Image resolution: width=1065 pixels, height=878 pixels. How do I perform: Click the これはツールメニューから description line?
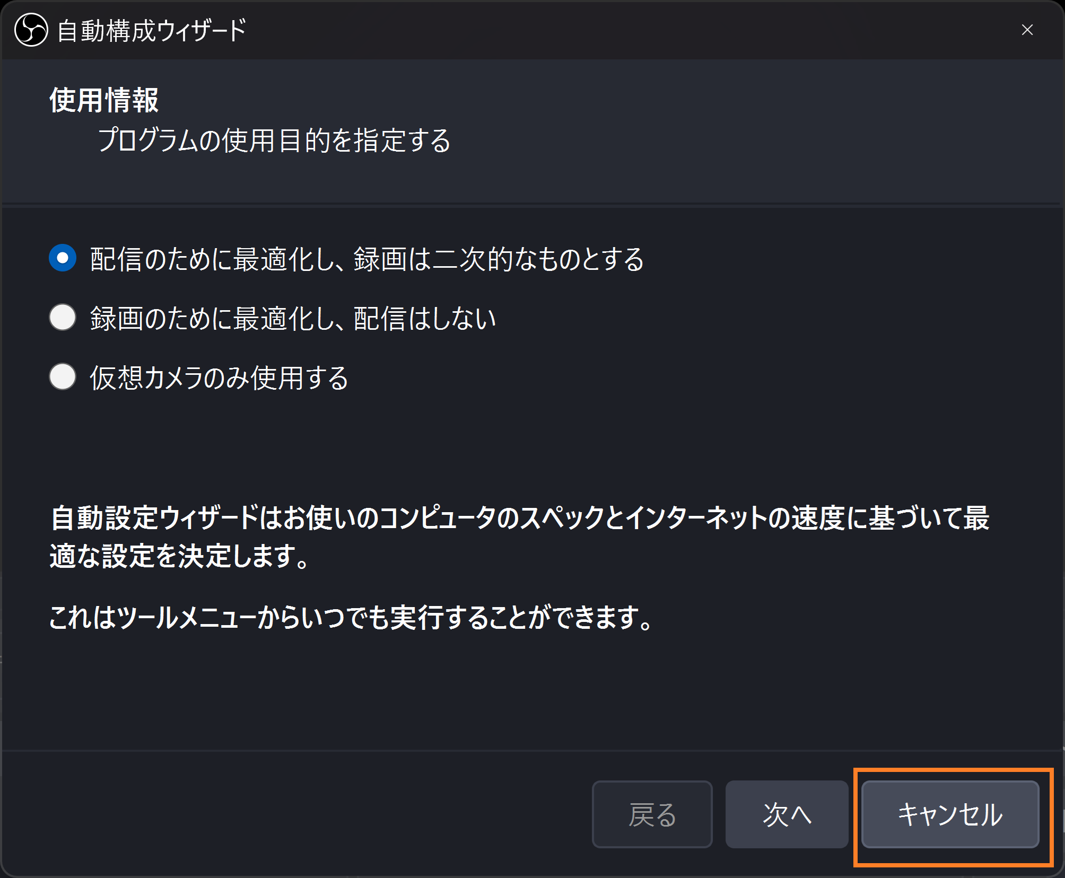(351, 618)
